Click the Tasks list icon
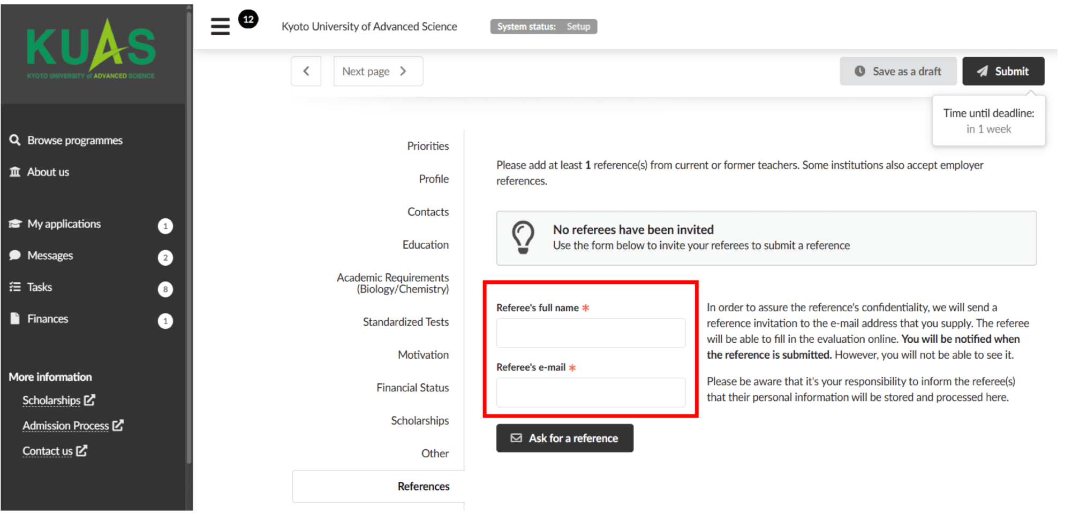This screenshot has width=1087, height=524. (15, 287)
